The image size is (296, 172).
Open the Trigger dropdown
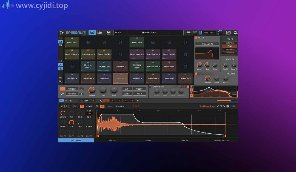tap(139, 89)
